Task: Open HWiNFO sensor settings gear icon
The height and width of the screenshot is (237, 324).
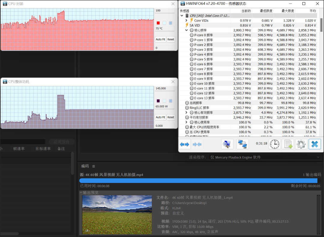Action: pyautogui.click(x=301, y=144)
